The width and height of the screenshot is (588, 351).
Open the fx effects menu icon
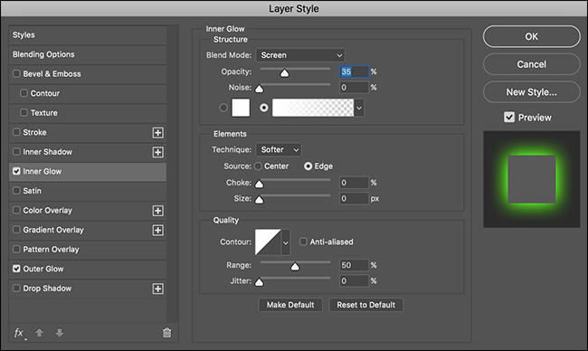click(19, 333)
